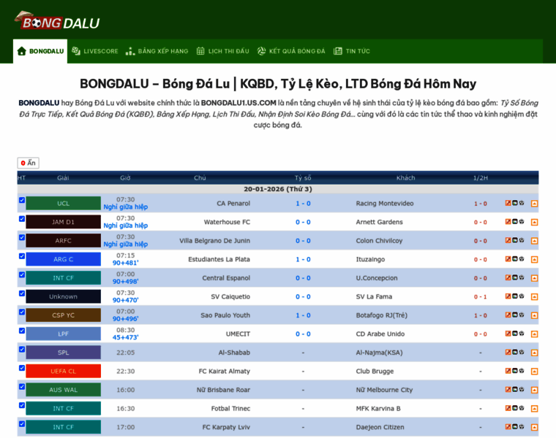Viewport: 556px width, 438px height.
Task: Click the orange analysis icon for Estudiantes La Plata row
Action: click(508, 259)
